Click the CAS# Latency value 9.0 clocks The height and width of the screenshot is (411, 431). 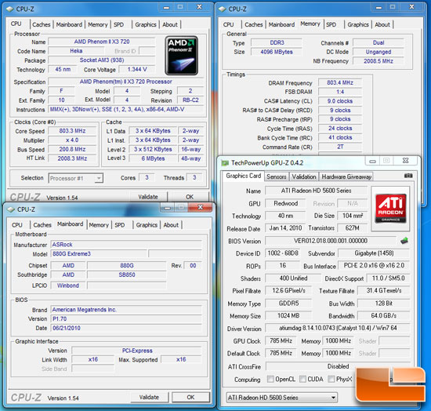tap(340, 101)
